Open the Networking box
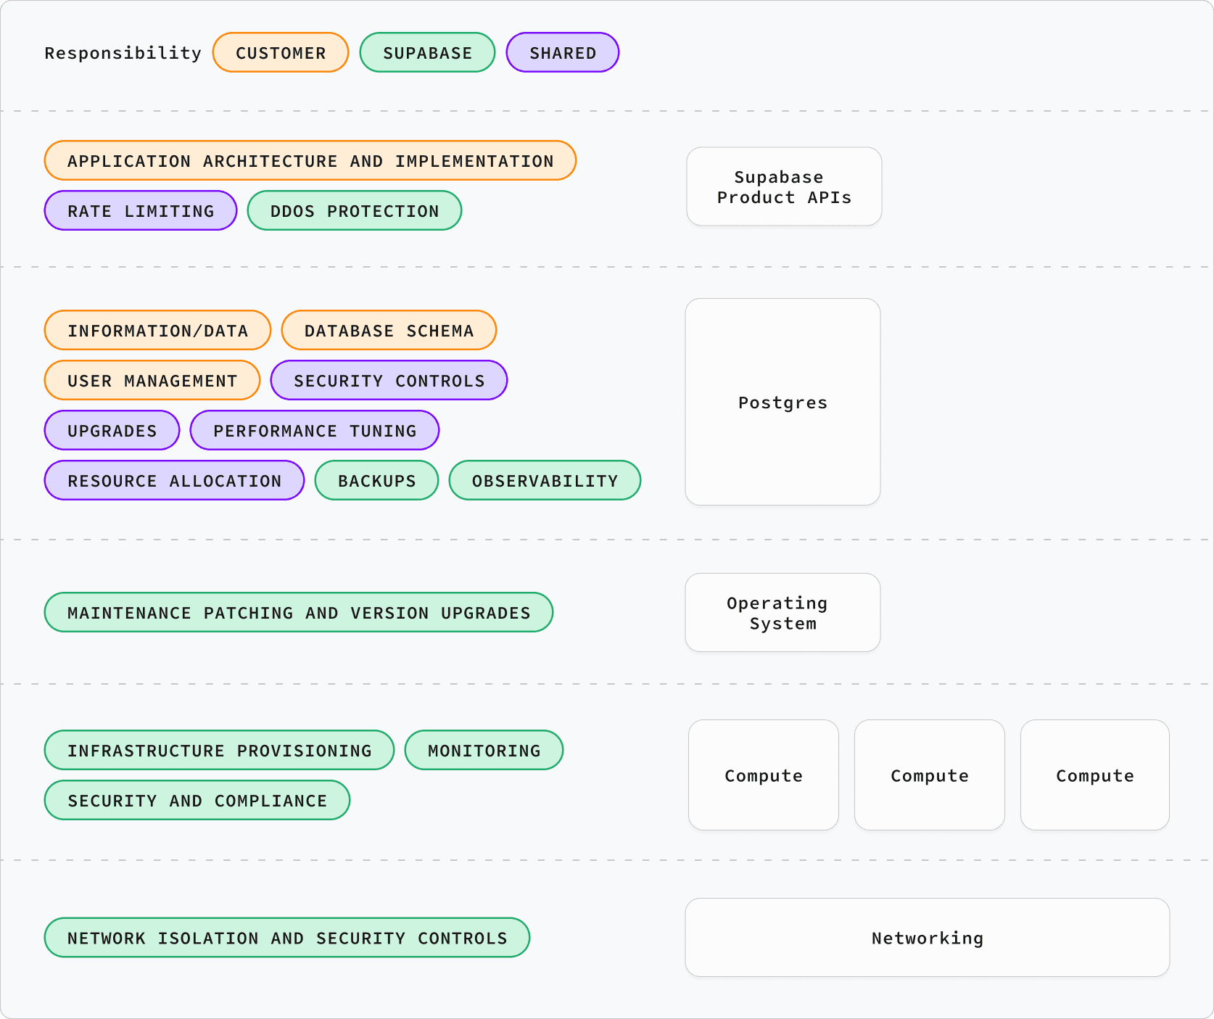The height and width of the screenshot is (1019, 1214). (927, 937)
